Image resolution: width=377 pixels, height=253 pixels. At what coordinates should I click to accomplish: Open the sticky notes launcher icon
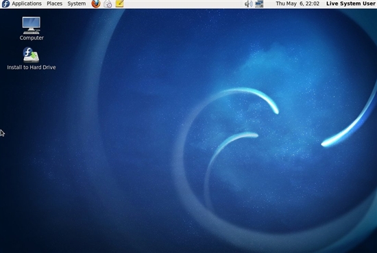[119, 3]
